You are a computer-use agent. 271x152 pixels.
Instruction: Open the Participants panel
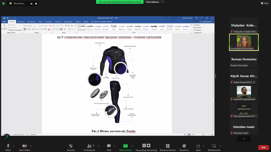tap(89, 148)
